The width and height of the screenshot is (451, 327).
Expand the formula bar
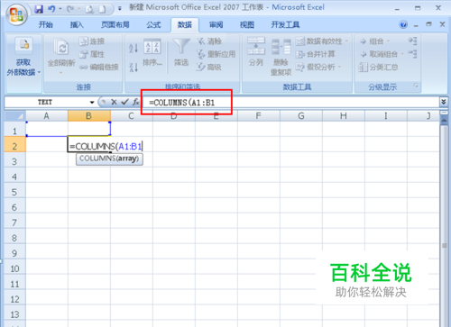click(x=443, y=102)
